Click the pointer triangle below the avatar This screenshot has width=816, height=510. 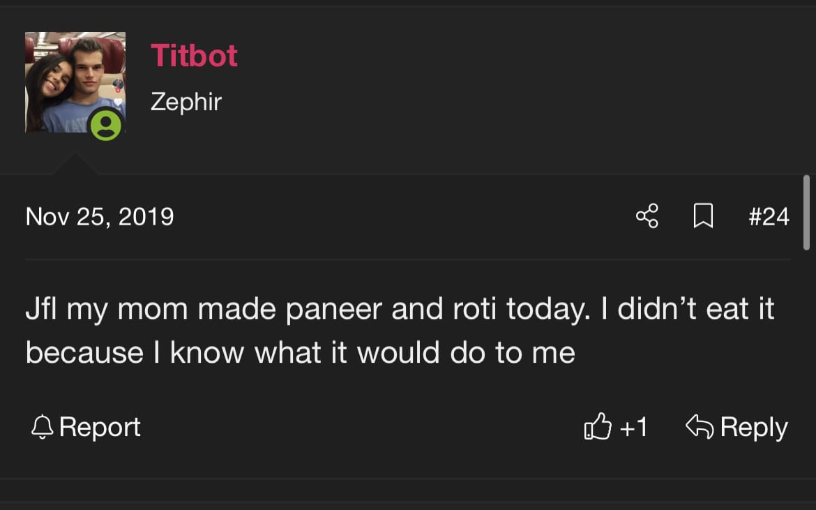click(75, 164)
